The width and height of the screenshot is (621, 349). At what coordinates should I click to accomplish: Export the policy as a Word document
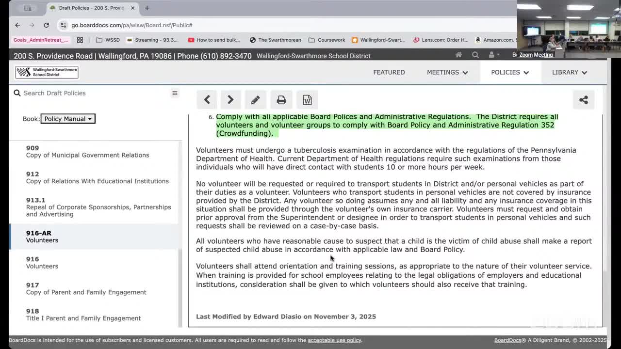point(307,99)
